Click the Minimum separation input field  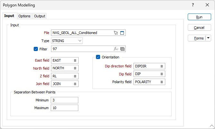[64, 100]
